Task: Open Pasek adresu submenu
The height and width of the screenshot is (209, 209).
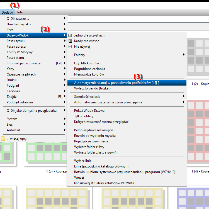Action: pyautogui.click(x=33, y=47)
